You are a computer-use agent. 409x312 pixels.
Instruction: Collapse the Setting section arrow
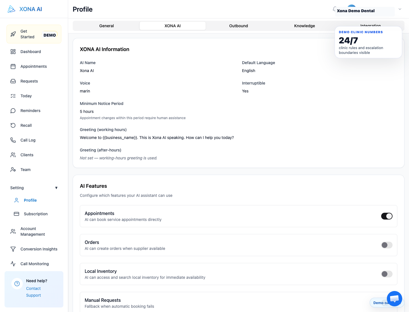coord(56,188)
